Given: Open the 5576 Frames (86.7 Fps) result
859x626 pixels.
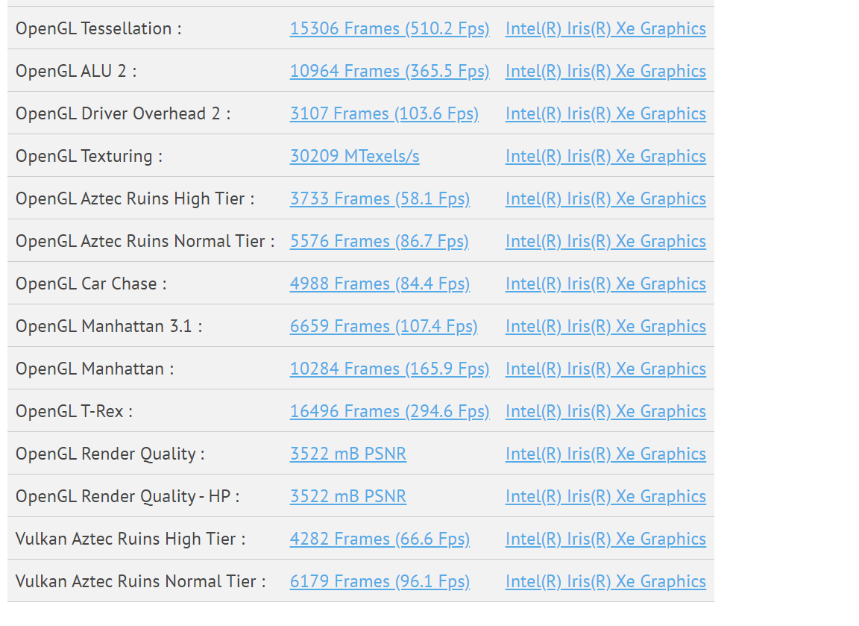Looking at the screenshot, I should [379, 241].
